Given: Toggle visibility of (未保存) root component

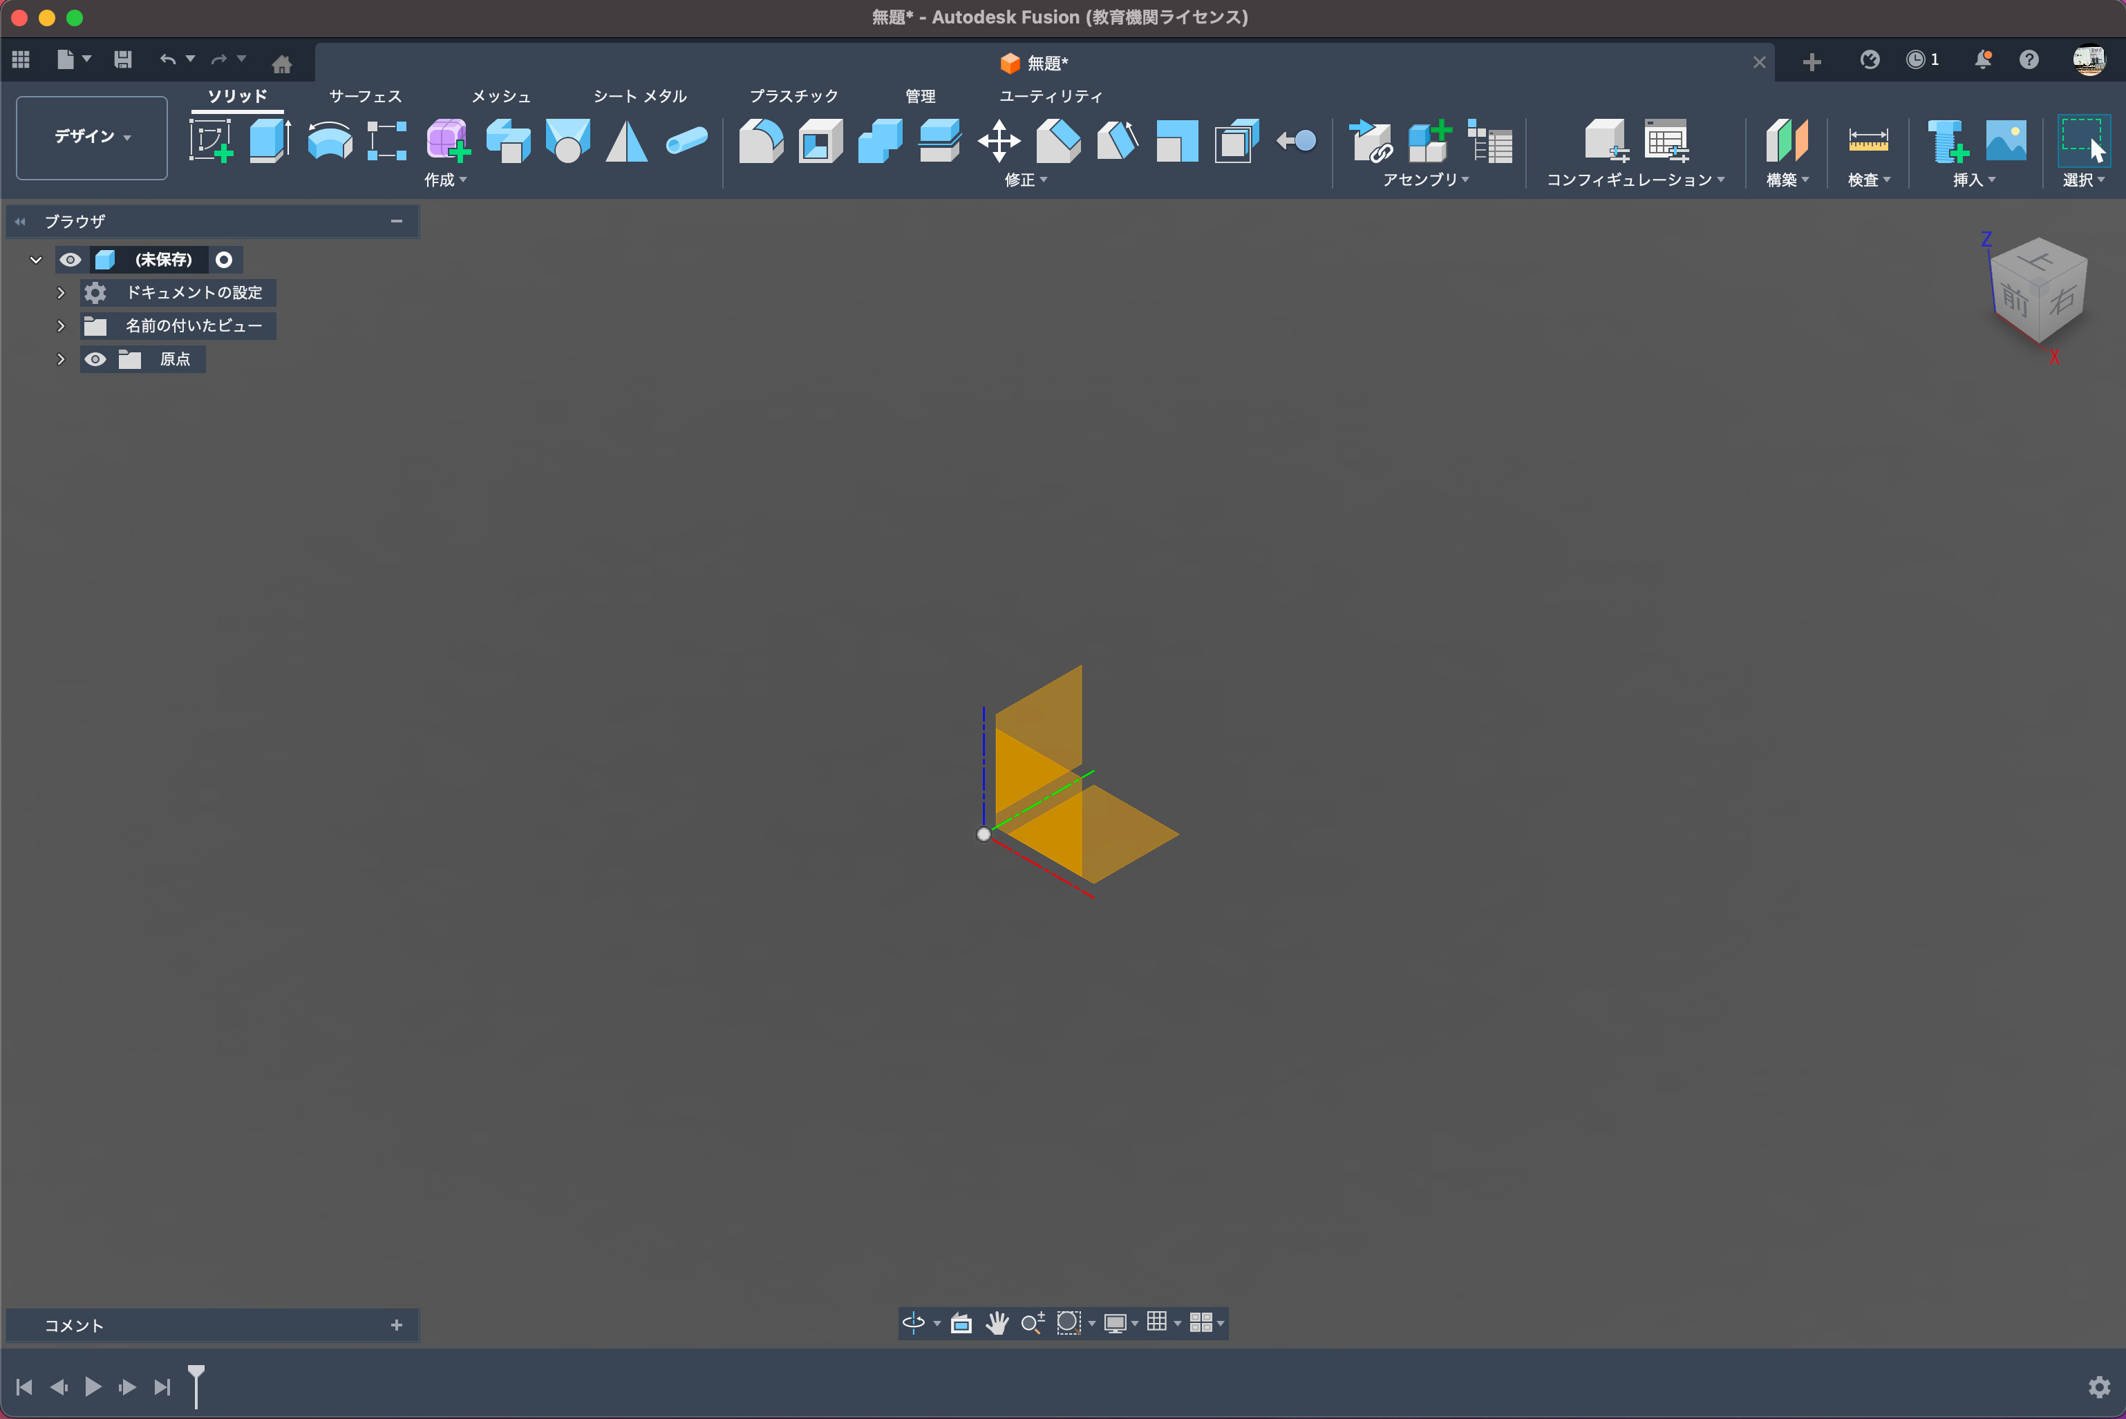Looking at the screenshot, I should 70,260.
